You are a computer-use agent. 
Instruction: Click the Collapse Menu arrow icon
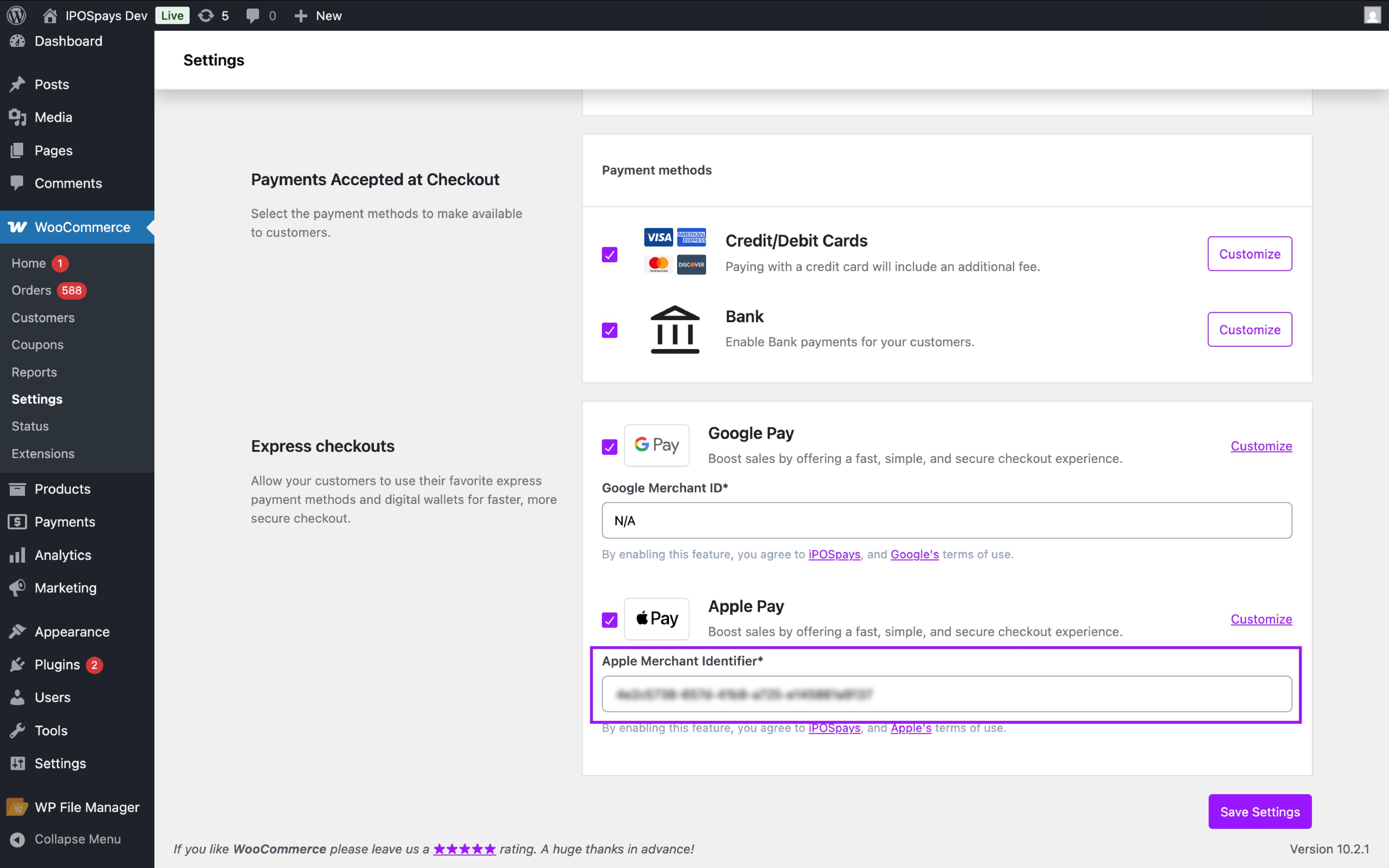(x=18, y=839)
